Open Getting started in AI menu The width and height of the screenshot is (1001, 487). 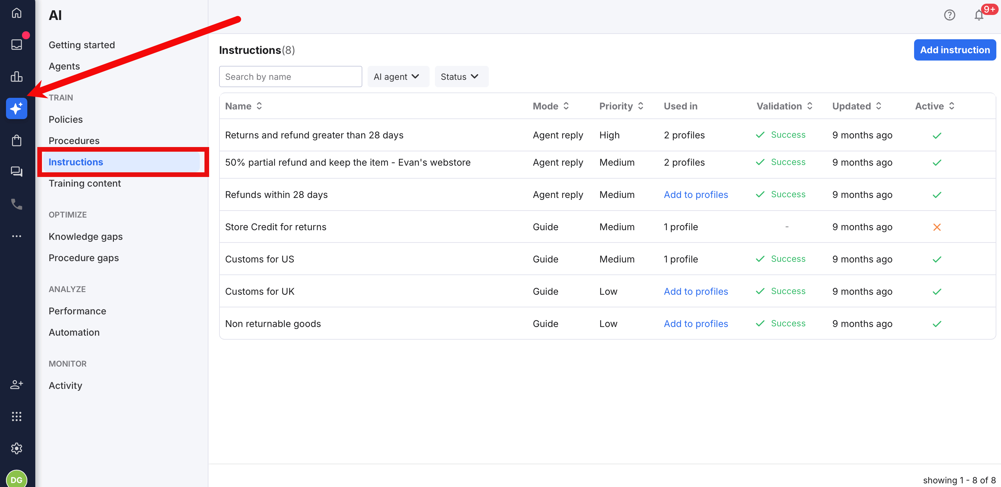(82, 45)
